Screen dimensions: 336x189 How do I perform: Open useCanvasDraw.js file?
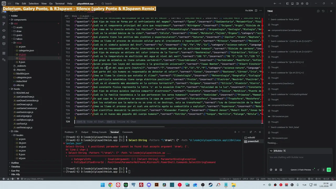pos(25,97)
